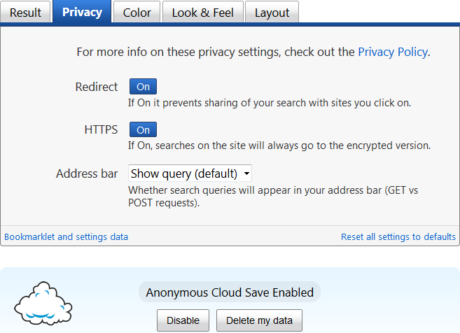Click the HTTPS setting label
Image resolution: width=460 pixels, height=333 pixels.
[x=101, y=129]
